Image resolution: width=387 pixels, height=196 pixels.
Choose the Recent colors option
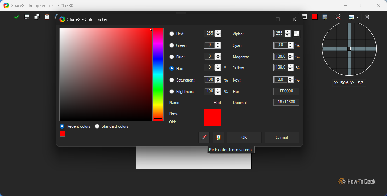tap(75, 126)
